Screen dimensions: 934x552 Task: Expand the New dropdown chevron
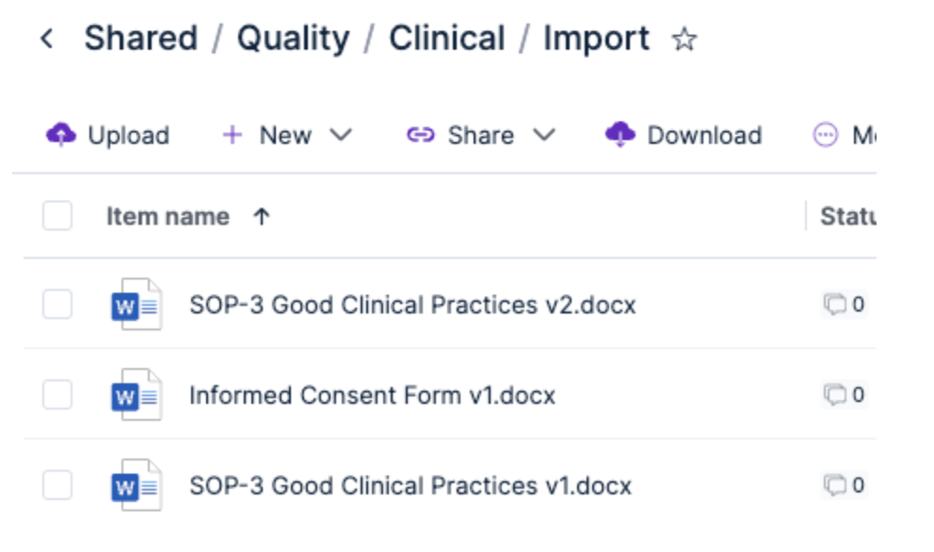click(341, 135)
